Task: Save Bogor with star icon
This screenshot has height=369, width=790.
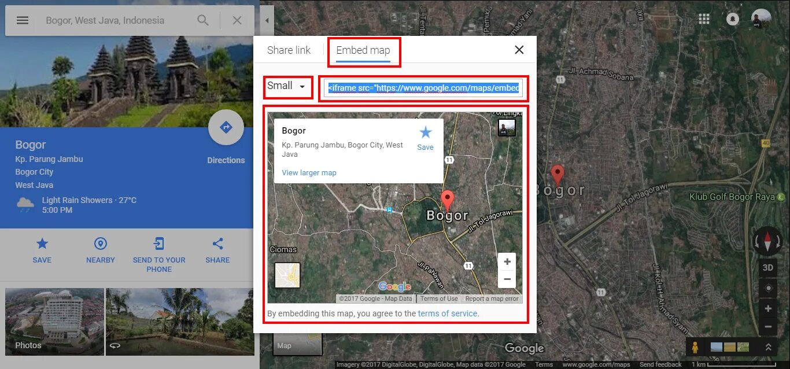Action: click(42, 243)
